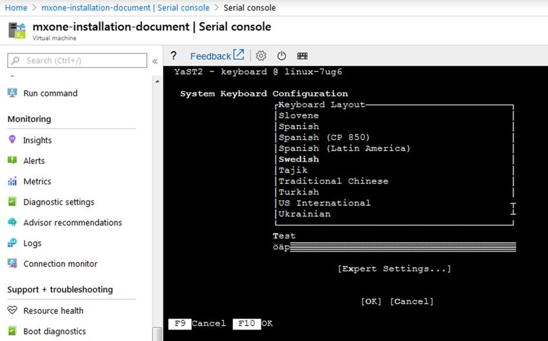Click the Monitoring section heading
The height and width of the screenshot is (341, 548).
(x=30, y=119)
